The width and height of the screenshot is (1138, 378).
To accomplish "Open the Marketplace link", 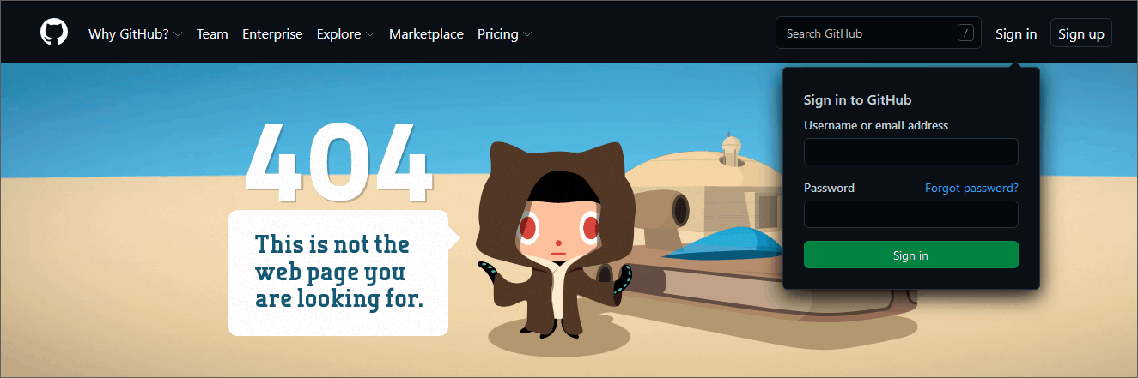I will [426, 34].
